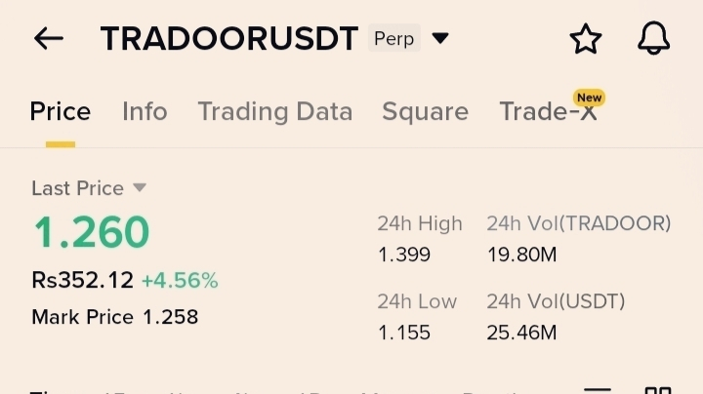Tap the green 1.260 last price
This screenshot has width=703, height=394.
tap(92, 232)
